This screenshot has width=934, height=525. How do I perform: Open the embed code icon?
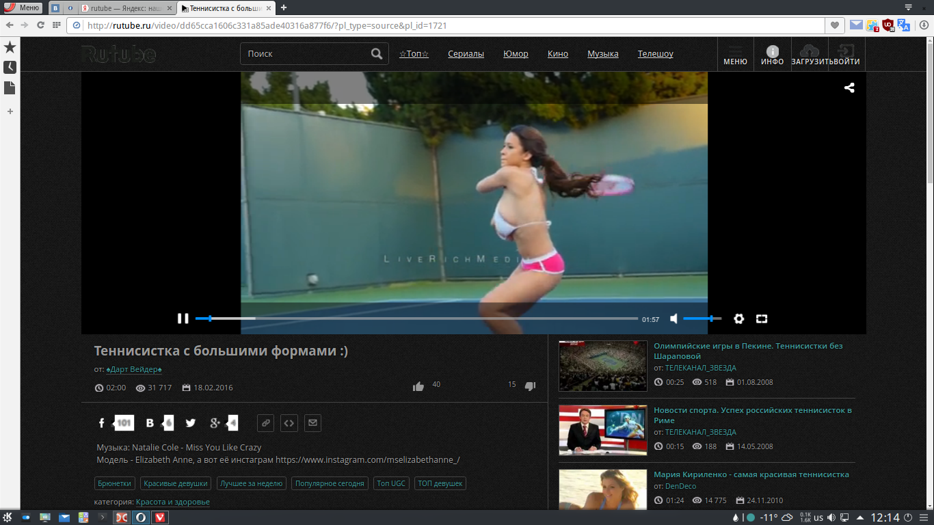tap(289, 423)
